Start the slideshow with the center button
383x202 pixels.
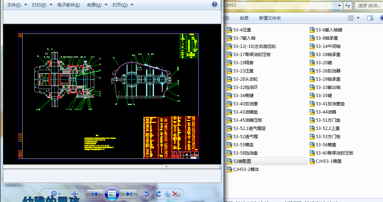click(112, 194)
